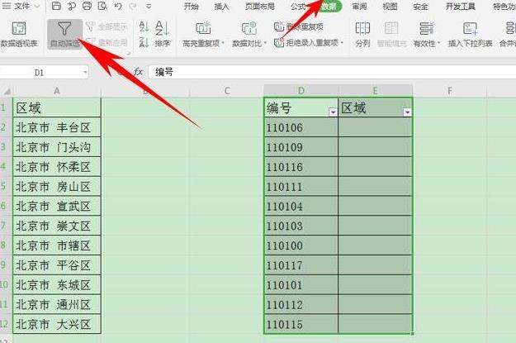
Task: Select cell 北京市 平谷区
Action: tap(57, 265)
